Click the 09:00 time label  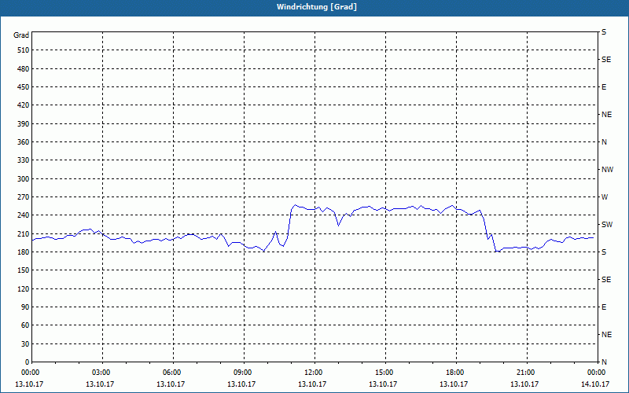(x=243, y=373)
